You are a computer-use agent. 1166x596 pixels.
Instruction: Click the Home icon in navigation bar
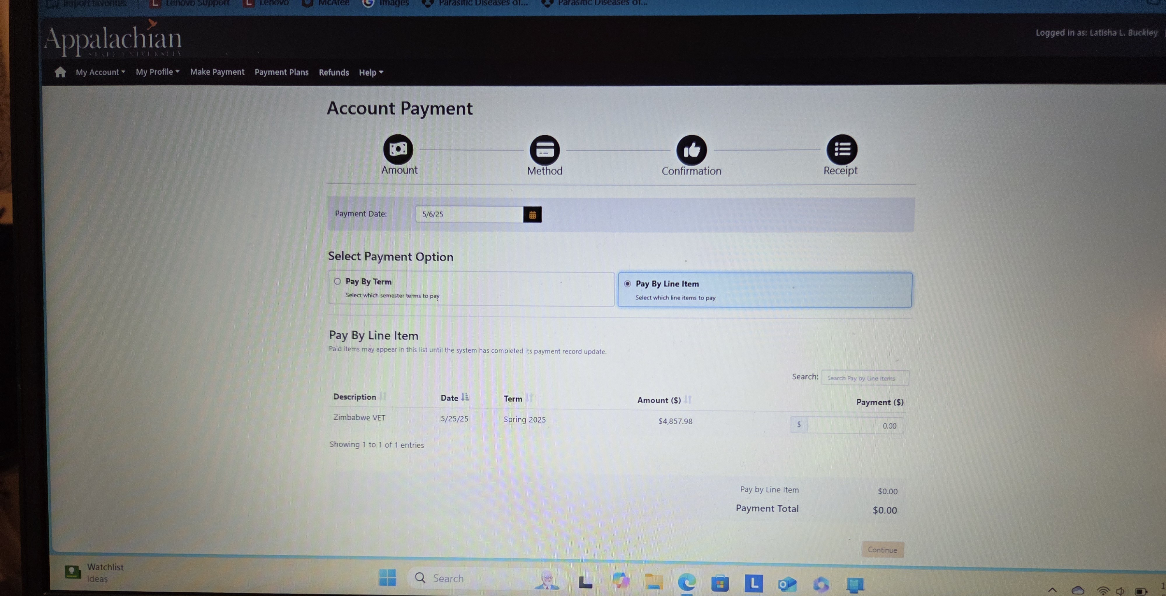pyautogui.click(x=60, y=72)
